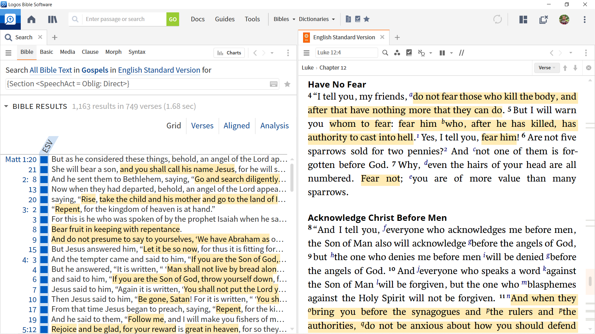Click the close all panels icon
595x334 pixels.
(x=544, y=19)
